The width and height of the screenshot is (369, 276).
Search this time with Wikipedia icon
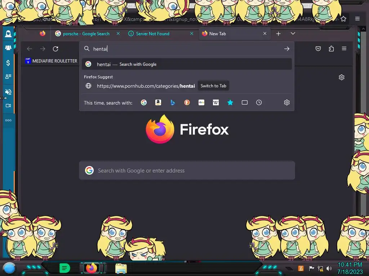click(216, 102)
